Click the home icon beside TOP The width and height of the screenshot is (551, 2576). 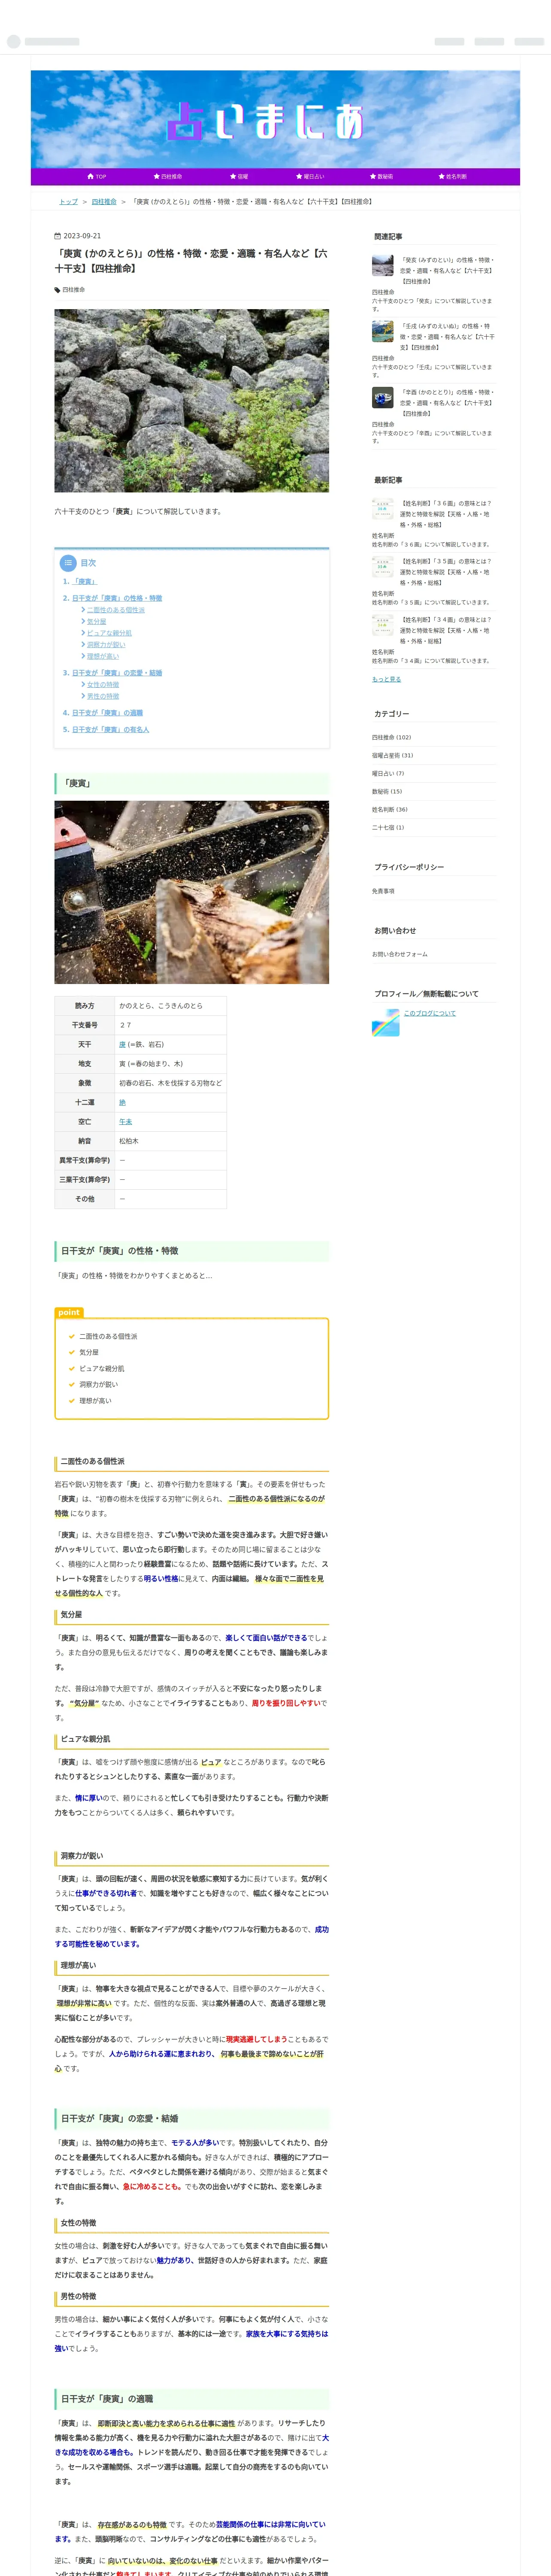click(90, 176)
